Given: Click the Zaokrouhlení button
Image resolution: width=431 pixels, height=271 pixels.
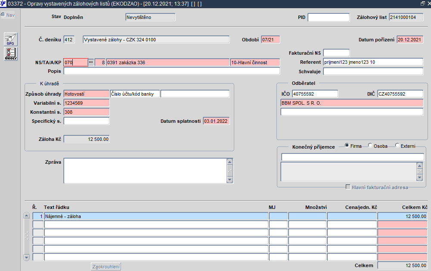Looking at the screenshot, I should tap(106, 267).
